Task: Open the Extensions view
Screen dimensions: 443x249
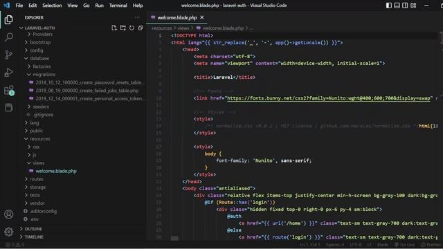Action: point(9,91)
